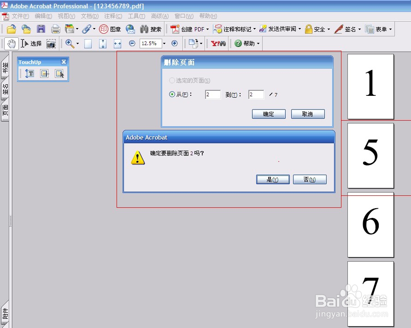The image size is (411, 328).
Task: Click the 从 start page input field
Action: [213, 94]
